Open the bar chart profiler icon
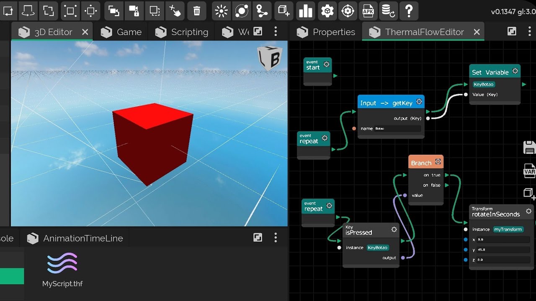Screen dimensions: 536x301 pyautogui.click(x=306, y=11)
